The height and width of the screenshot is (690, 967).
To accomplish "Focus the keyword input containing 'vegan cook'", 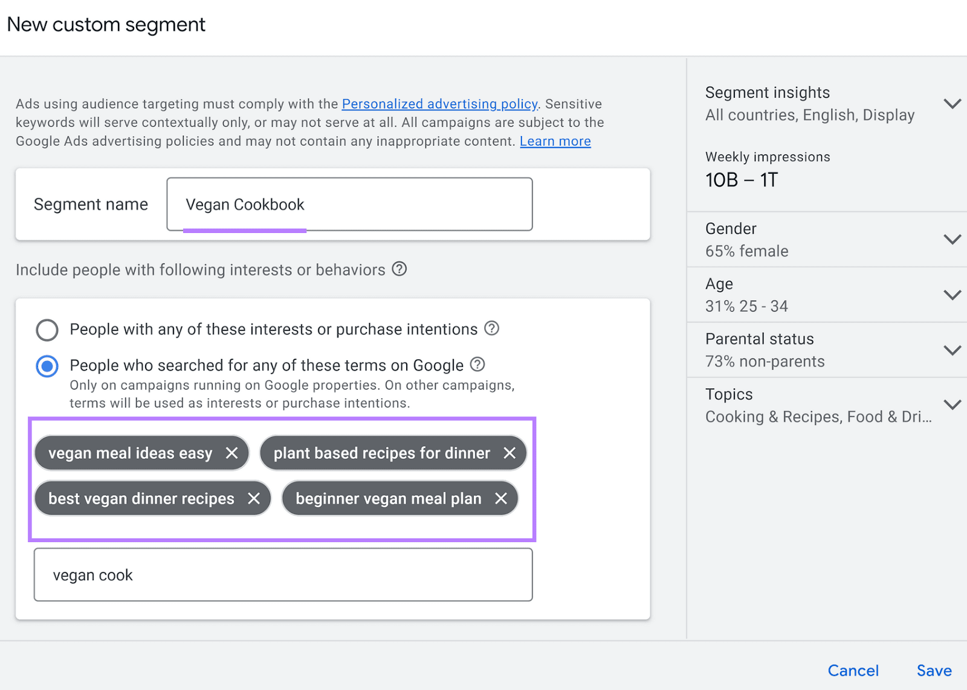I will (283, 575).
